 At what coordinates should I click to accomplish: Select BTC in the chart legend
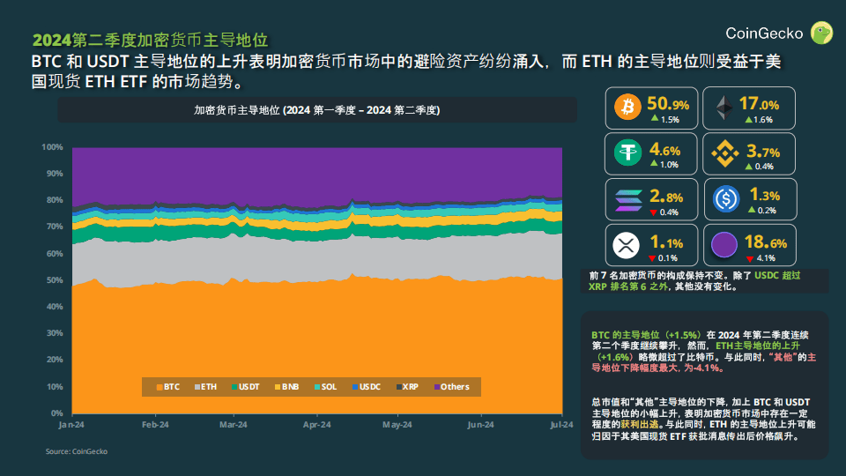pos(167,387)
